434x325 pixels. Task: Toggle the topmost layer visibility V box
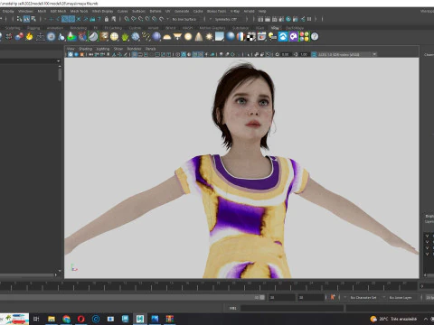pyautogui.click(x=427, y=236)
